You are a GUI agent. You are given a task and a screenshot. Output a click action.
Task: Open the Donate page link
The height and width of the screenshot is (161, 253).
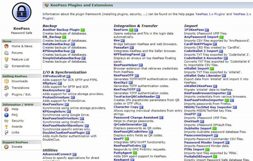pos(17,147)
